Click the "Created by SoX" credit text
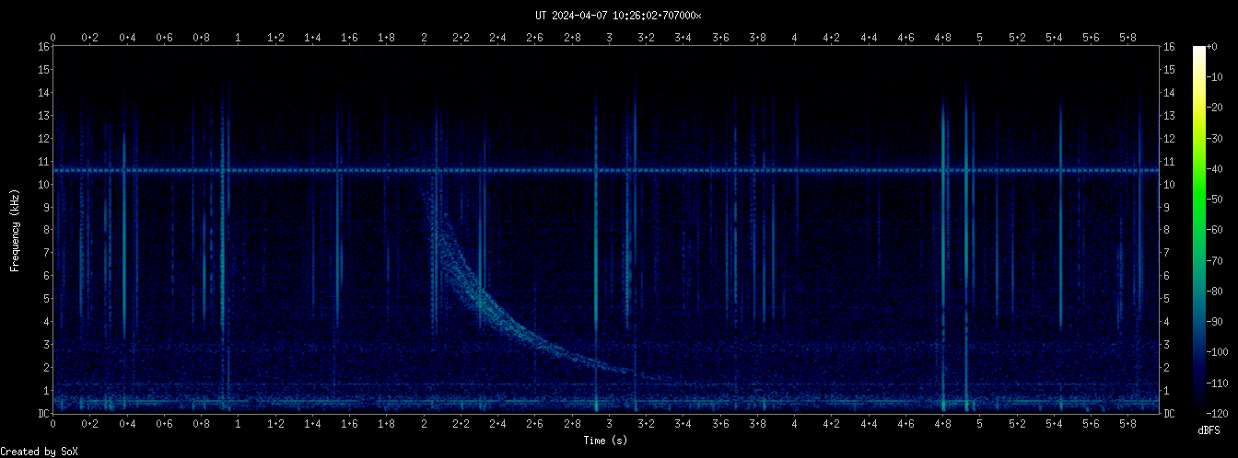 tap(39, 452)
